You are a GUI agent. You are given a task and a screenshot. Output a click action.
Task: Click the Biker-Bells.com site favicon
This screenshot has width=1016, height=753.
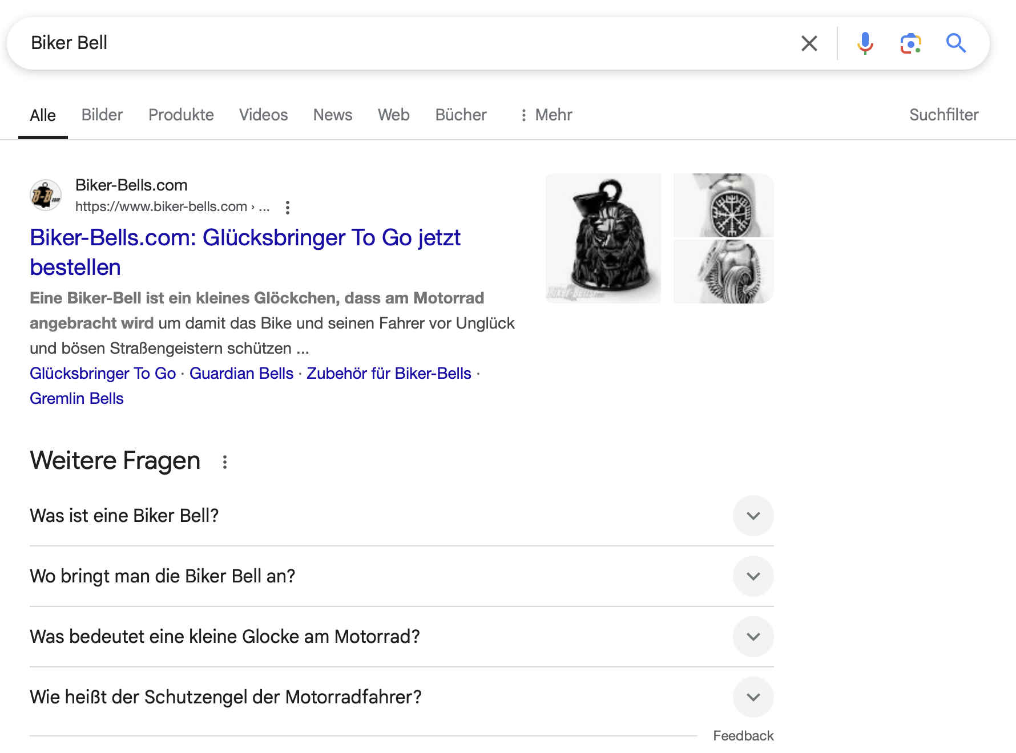pos(46,195)
